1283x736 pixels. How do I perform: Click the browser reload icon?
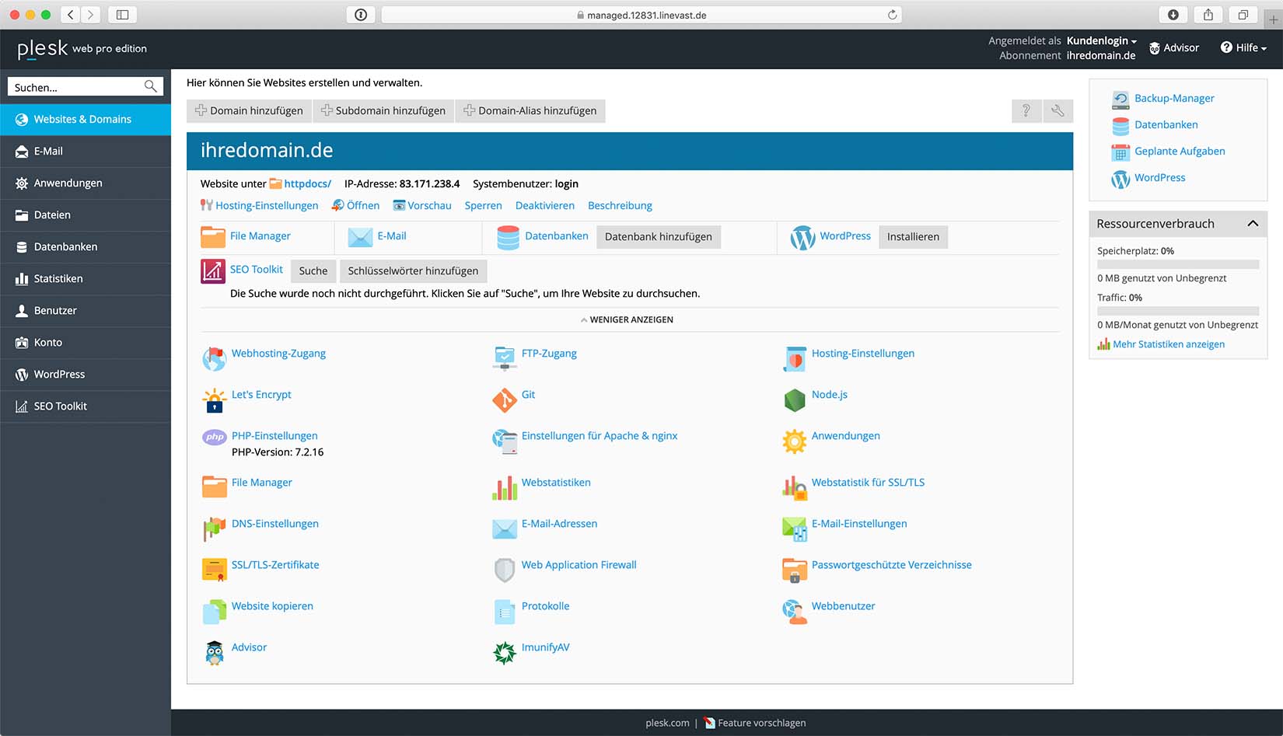892,15
